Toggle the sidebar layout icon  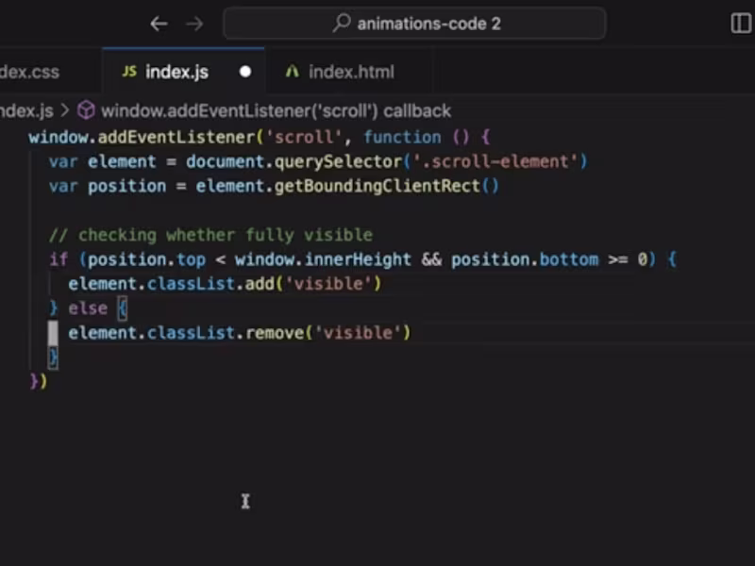tap(742, 23)
